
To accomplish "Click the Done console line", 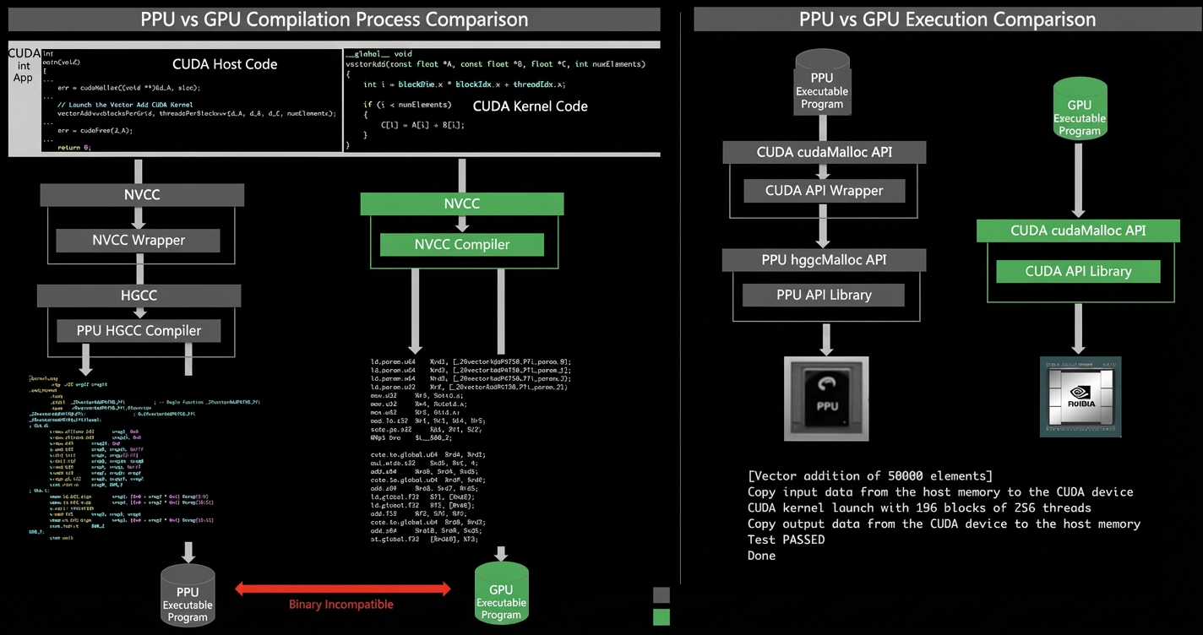I will 761,556.
